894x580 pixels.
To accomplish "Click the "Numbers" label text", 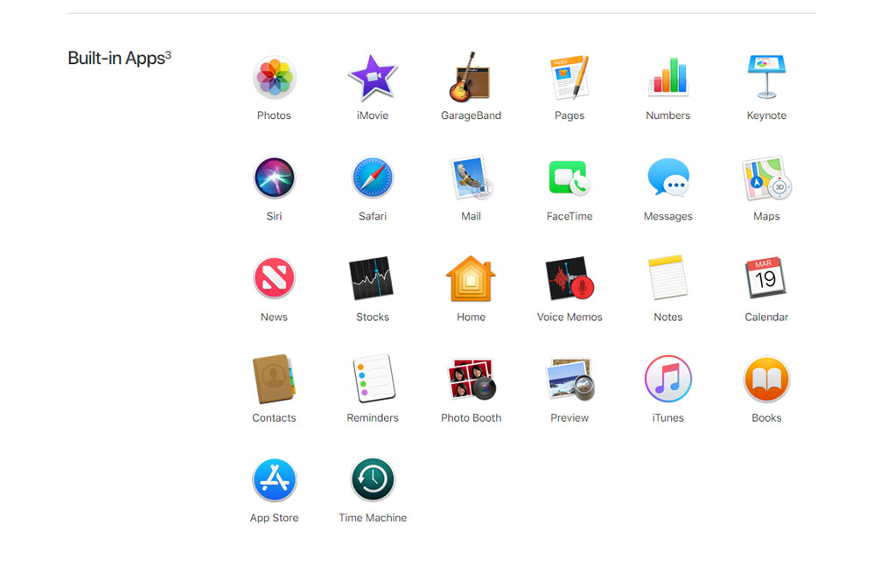I will (667, 115).
